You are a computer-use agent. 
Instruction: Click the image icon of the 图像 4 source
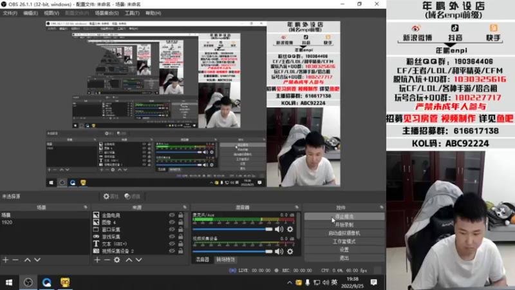pos(96,222)
